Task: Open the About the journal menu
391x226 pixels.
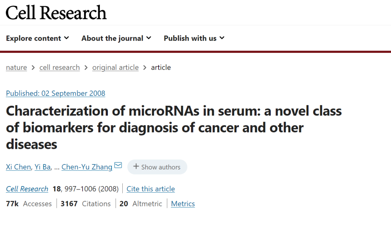Action: click(x=112, y=38)
